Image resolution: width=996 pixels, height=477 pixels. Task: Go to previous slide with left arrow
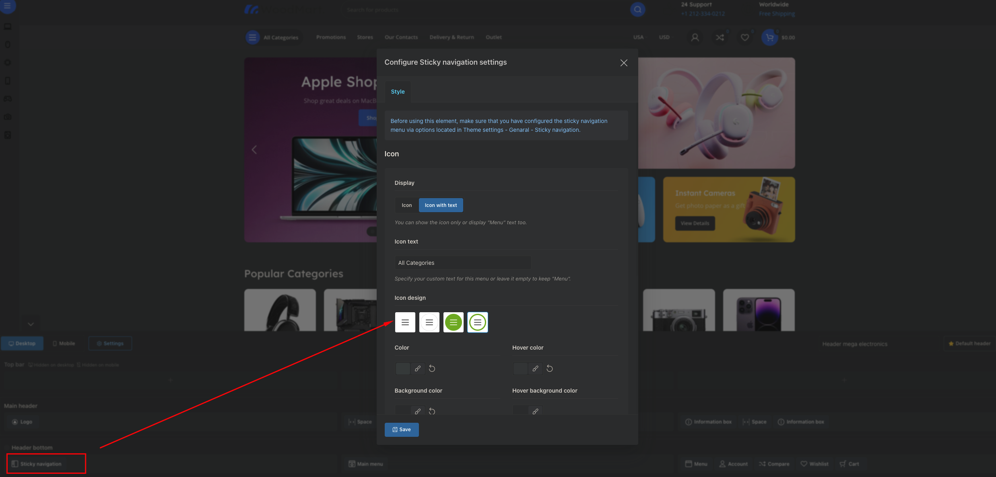pos(254,150)
